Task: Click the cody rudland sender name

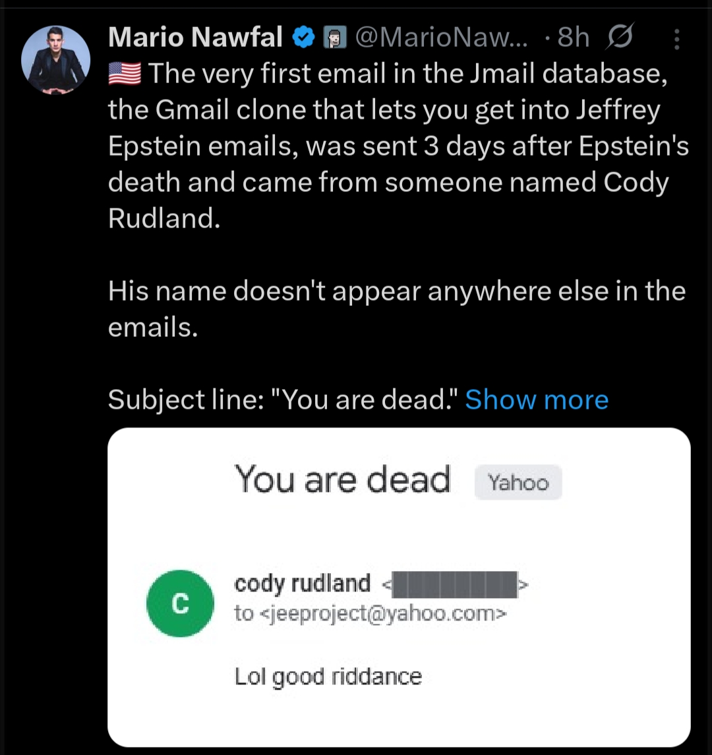Action: coord(303,584)
